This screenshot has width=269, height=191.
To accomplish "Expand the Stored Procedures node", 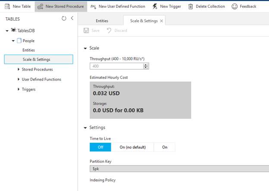I will click(x=18, y=69).
